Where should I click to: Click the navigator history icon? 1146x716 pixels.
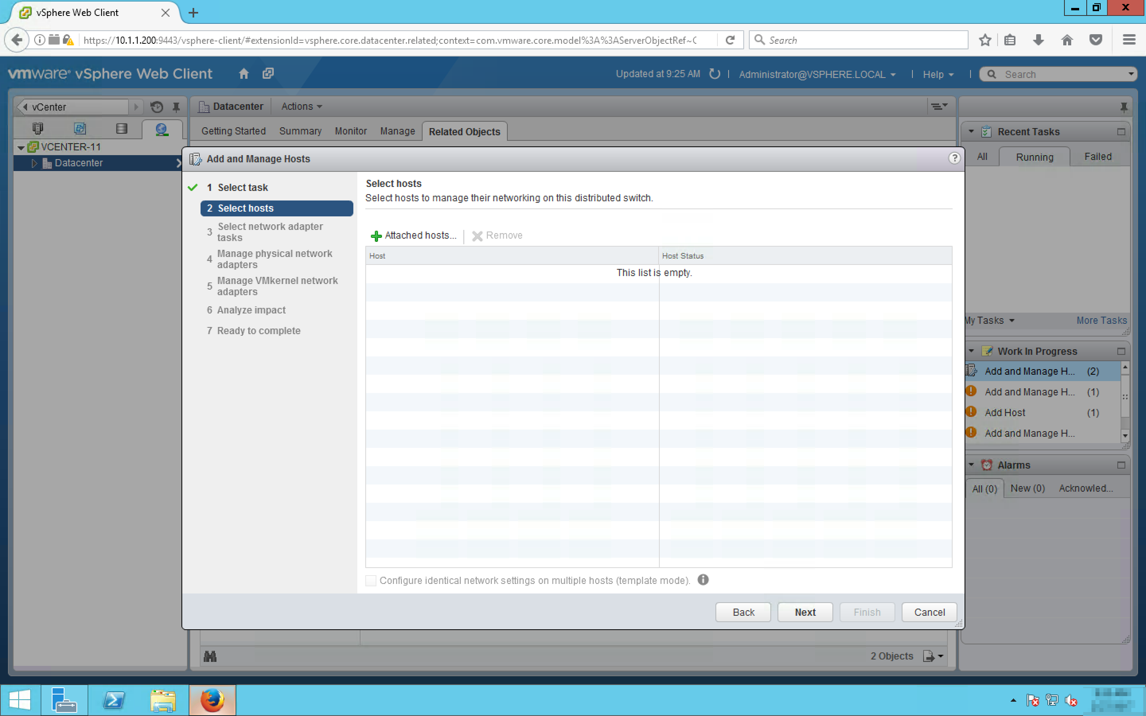[x=157, y=107]
